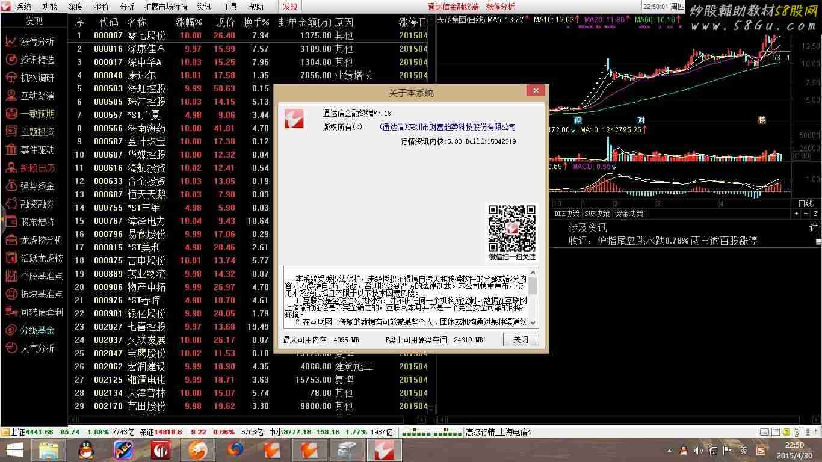
Task: Open 一致预期 in the left sidebar
Action: pos(37,114)
